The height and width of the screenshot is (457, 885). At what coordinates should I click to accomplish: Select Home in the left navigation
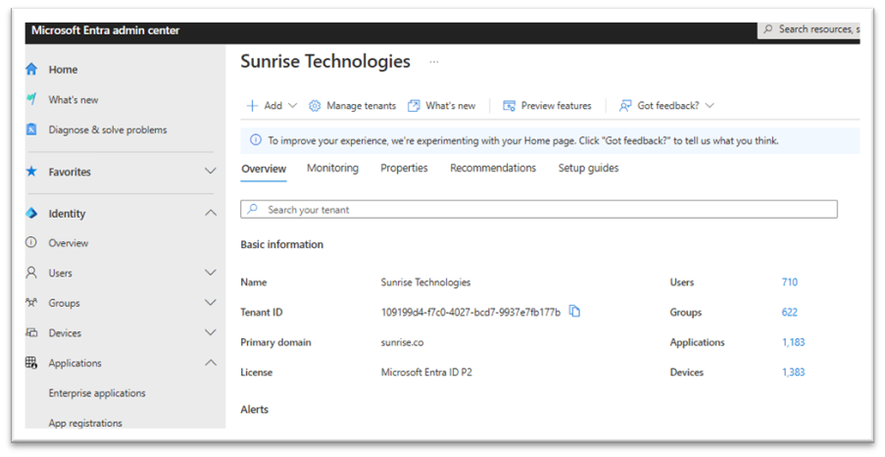(x=63, y=69)
